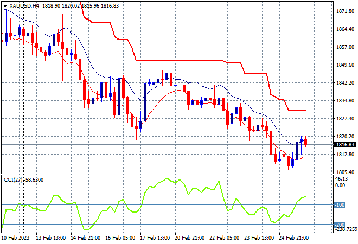Click the black 1816.83 current price tag
This screenshot has height=244, width=358.
(x=345, y=144)
